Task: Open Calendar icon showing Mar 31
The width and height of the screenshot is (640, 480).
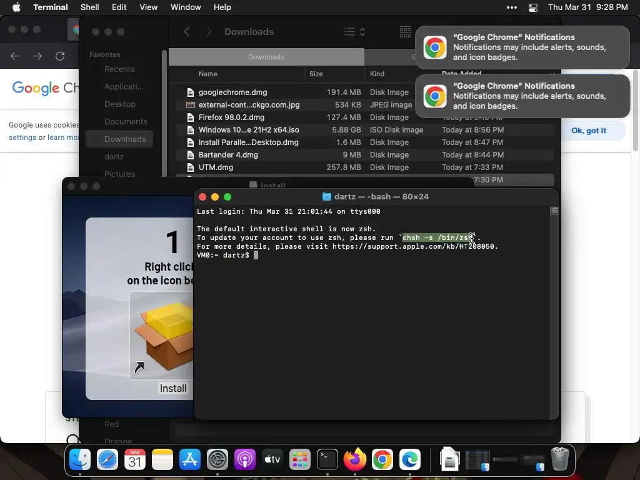Action: (x=135, y=459)
